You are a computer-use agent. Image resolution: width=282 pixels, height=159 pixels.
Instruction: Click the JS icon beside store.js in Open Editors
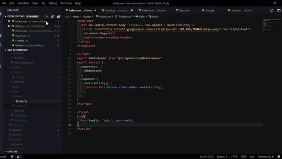point(13,41)
